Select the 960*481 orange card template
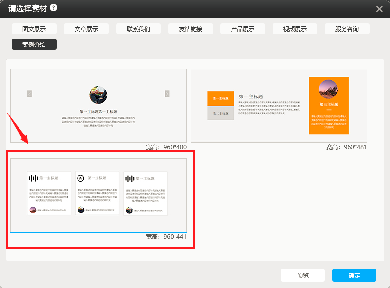Image resolution: width=390 pixels, height=288 pixels. [278, 106]
